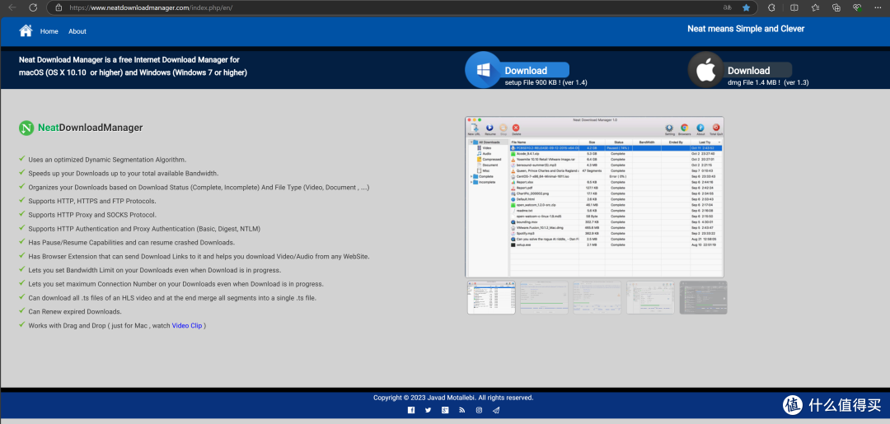Click the white house Home icon
The width and height of the screenshot is (890, 424).
tap(26, 30)
